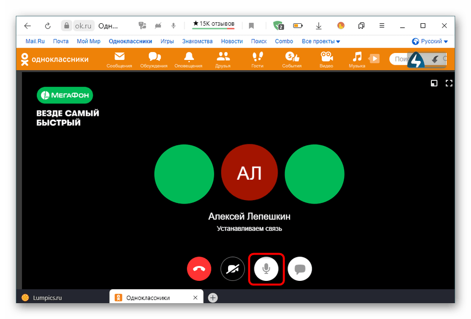
Task: Open Видео section icon
Action: [x=326, y=59]
